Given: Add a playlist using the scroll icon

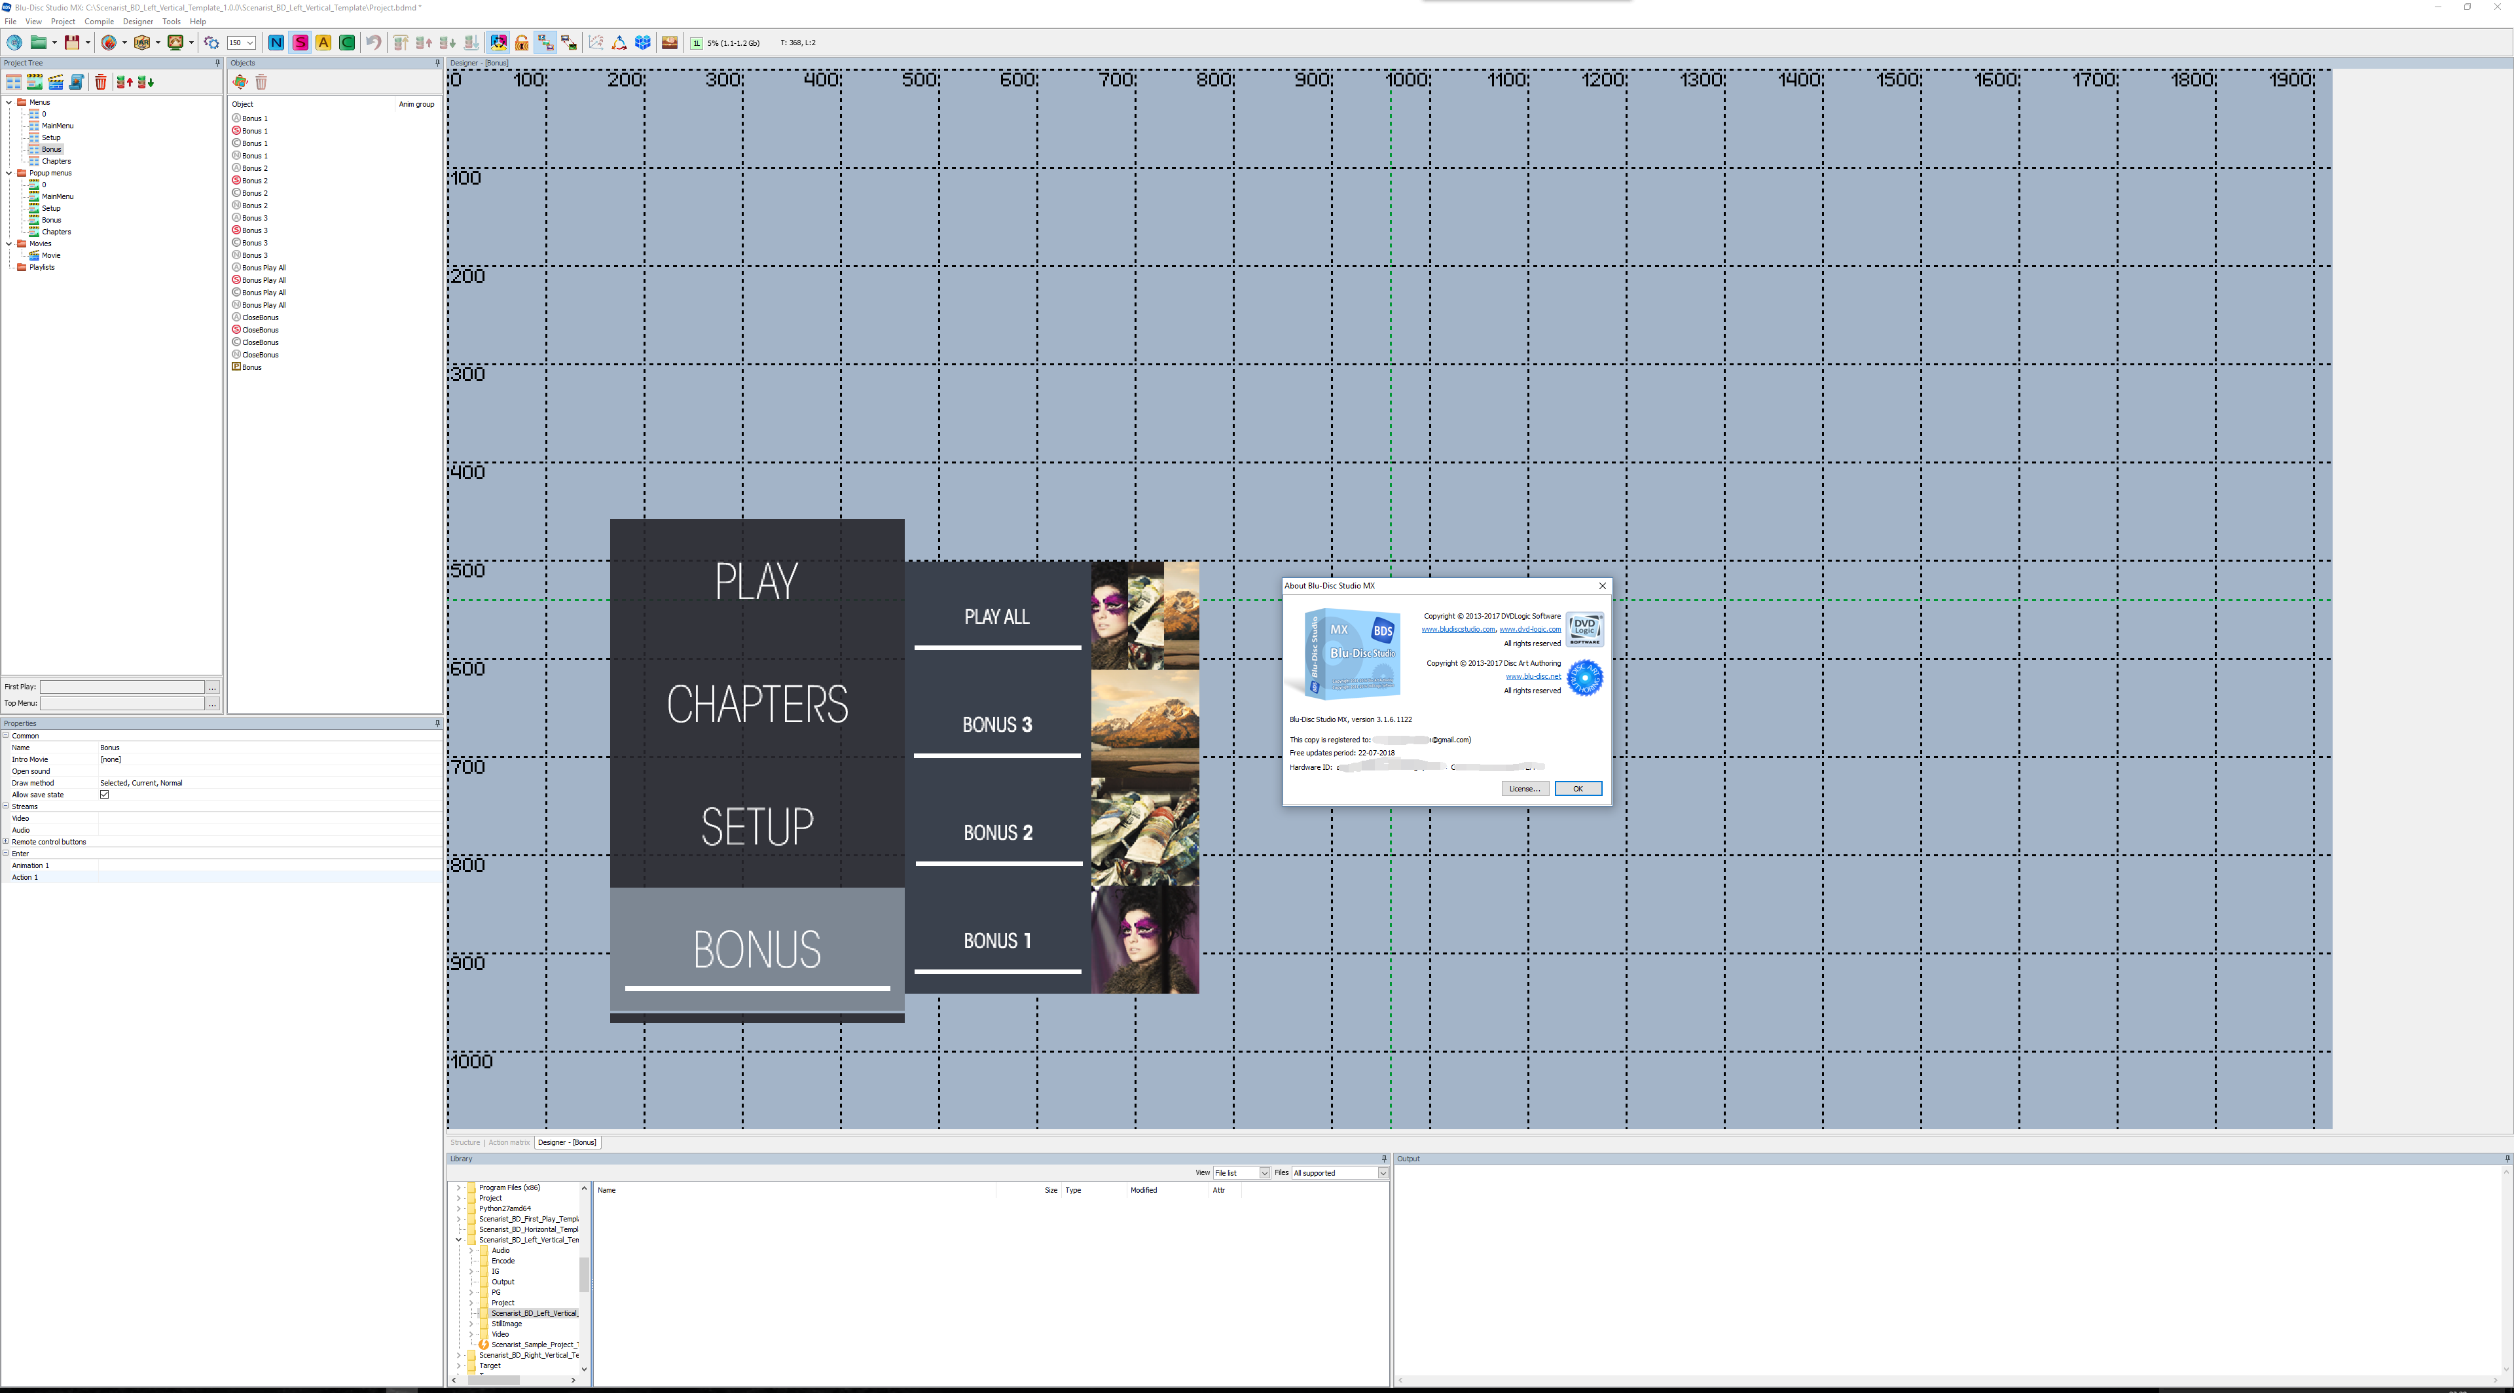Looking at the screenshot, I should tap(76, 82).
